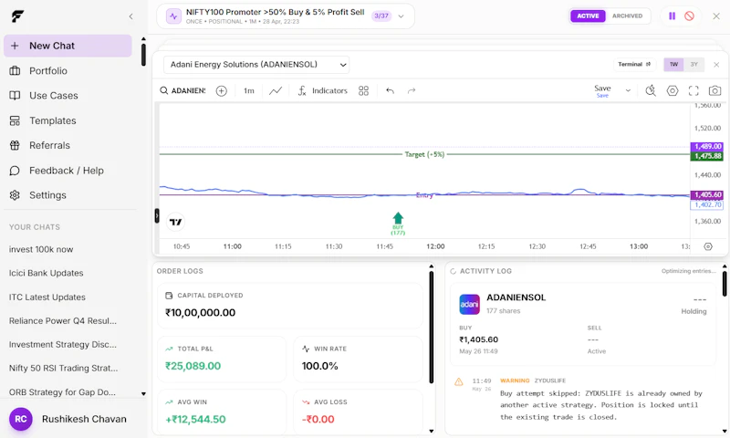Start a New Chat
Screen dimensions: 730x438
68,46
